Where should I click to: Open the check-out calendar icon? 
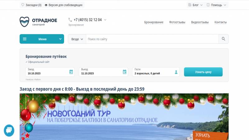tap(125, 72)
